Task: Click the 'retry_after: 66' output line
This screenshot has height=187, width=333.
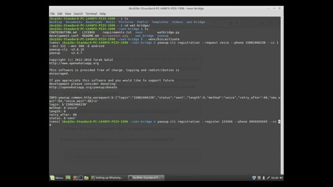Action: coord(63,115)
